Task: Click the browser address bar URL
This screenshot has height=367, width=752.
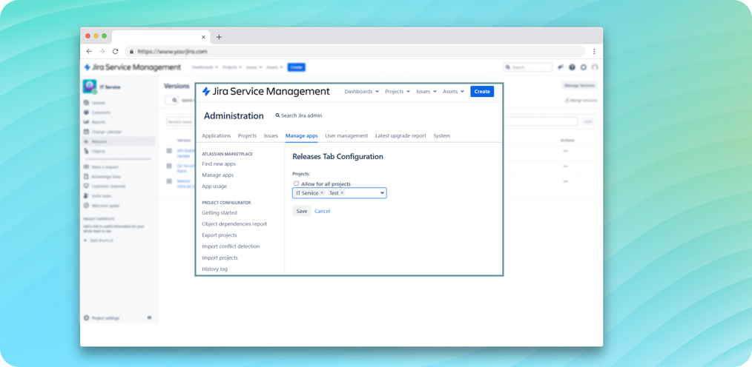Action: point(172,51)
